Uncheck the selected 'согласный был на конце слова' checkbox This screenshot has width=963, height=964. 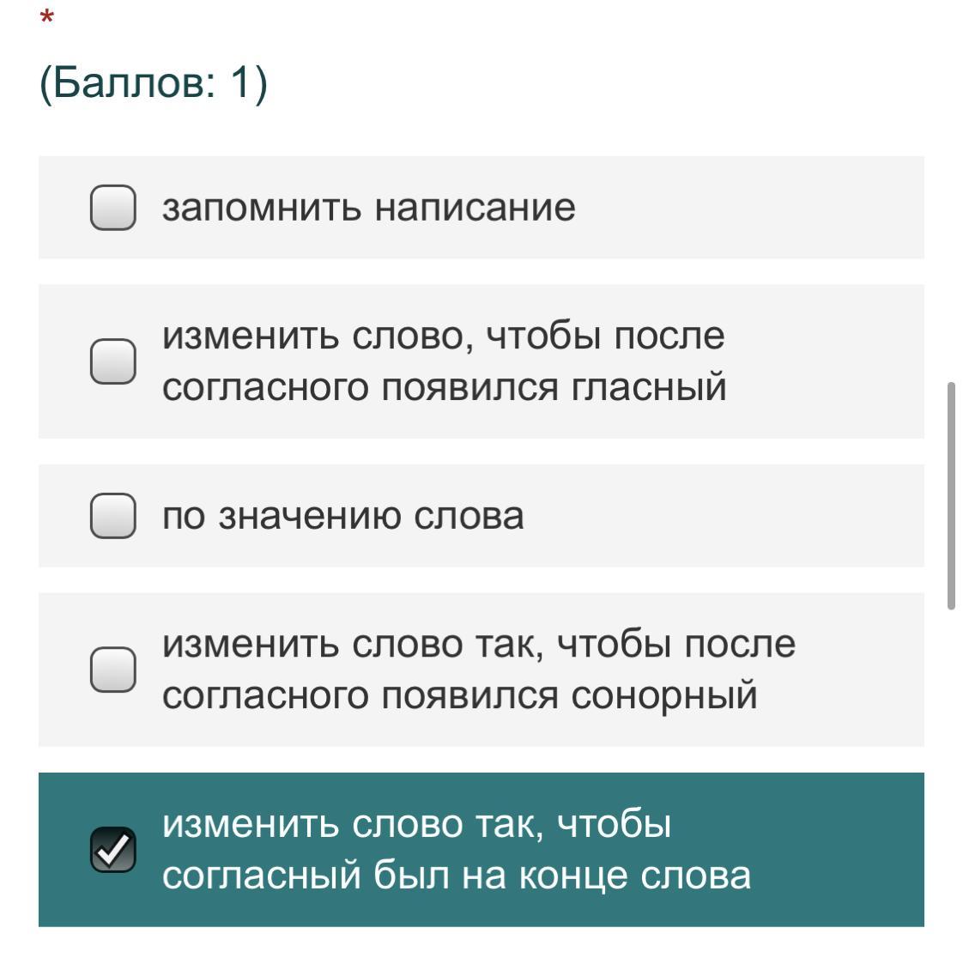pyautogui.click(x=113, y=850)
